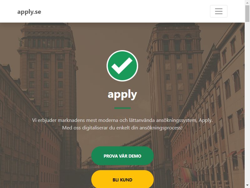Image resolution: width=250 pixels, height=188 pixels.
Task: Click the building facade at the right edge
Action: click(231, 104)
